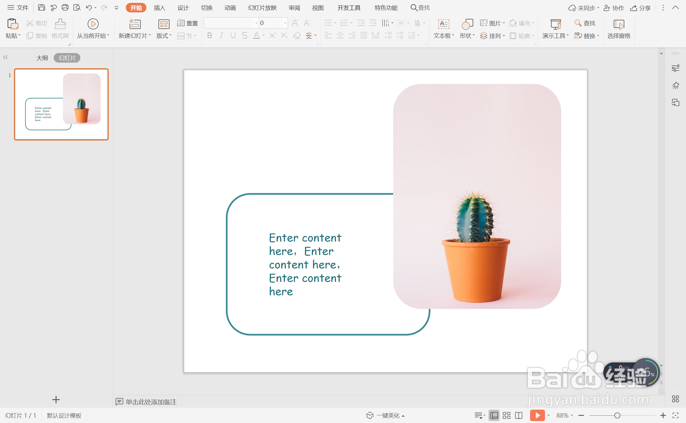
Task: Select slide 1 thumbnail
Action: [x=61, y=104]
